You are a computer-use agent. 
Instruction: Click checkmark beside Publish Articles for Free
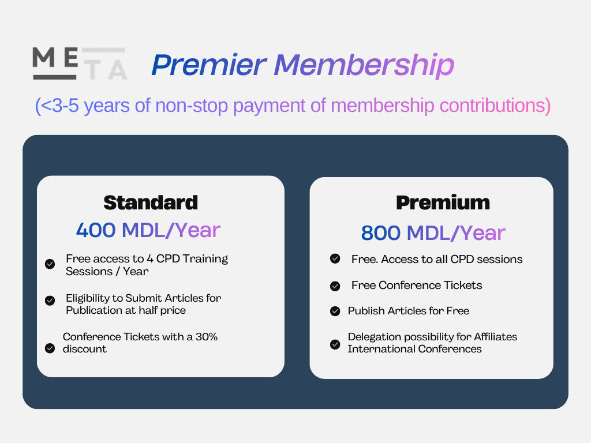(335, 311)
